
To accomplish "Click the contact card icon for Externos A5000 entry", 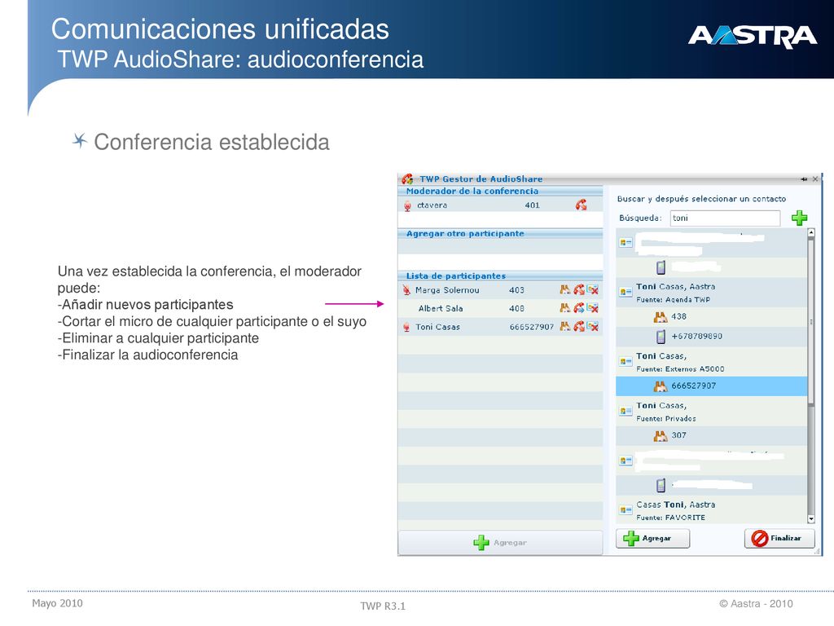I will click(625, 361).
